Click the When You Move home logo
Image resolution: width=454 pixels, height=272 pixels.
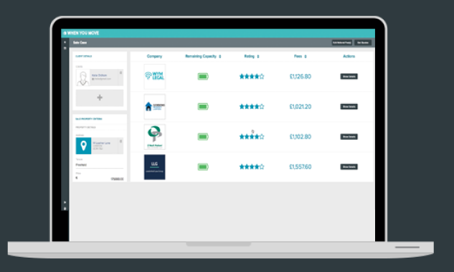click(81, 33)
